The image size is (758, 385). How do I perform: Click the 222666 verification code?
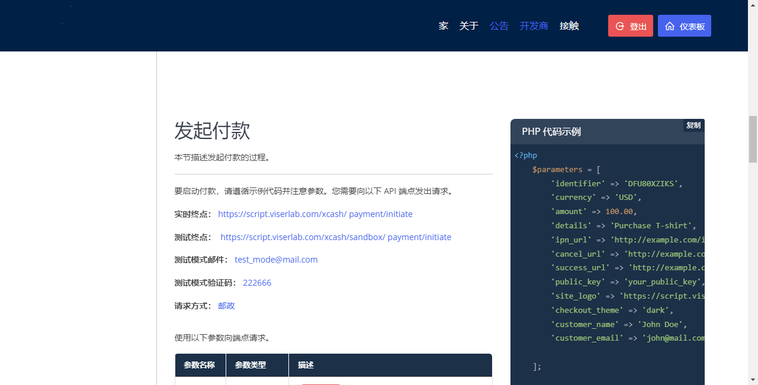click(x=257, y=283)
